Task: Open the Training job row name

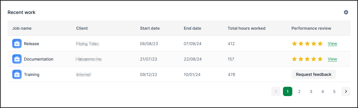Action: [32, 75]
